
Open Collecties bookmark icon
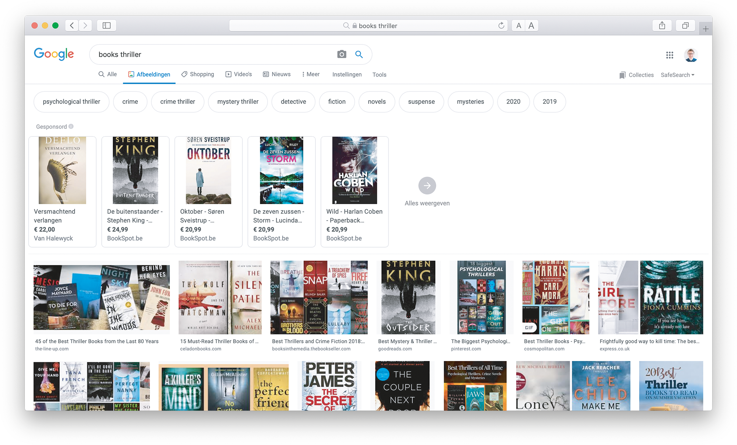click(622, 75)
